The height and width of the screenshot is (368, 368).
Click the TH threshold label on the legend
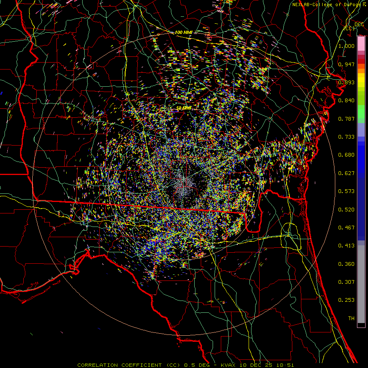351,319
